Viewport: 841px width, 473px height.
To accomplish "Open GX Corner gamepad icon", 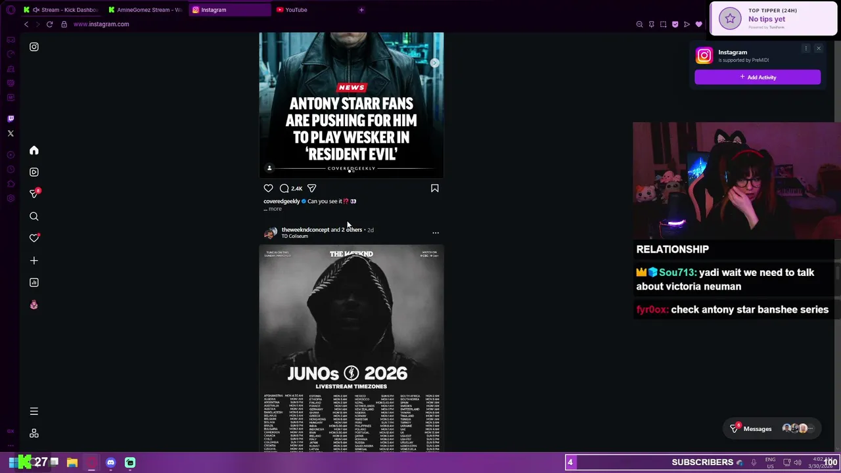I will [11, 40].
